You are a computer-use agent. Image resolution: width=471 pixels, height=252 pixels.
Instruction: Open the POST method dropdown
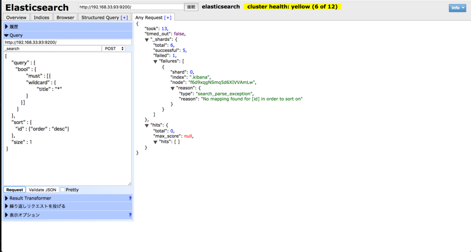pos(114,49)
